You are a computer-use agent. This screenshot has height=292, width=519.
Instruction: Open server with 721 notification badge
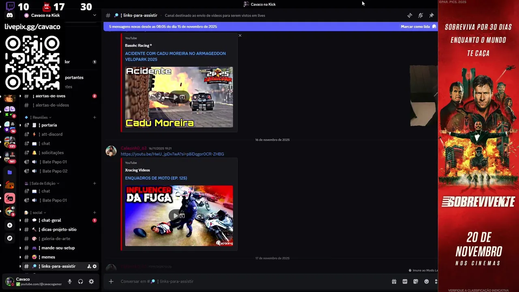click(x=10, y=142)
